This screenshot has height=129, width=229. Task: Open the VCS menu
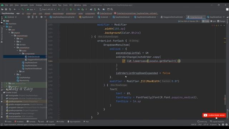71,5
